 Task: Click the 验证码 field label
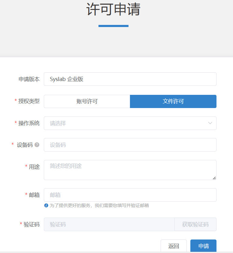click(x=32, y=224)
